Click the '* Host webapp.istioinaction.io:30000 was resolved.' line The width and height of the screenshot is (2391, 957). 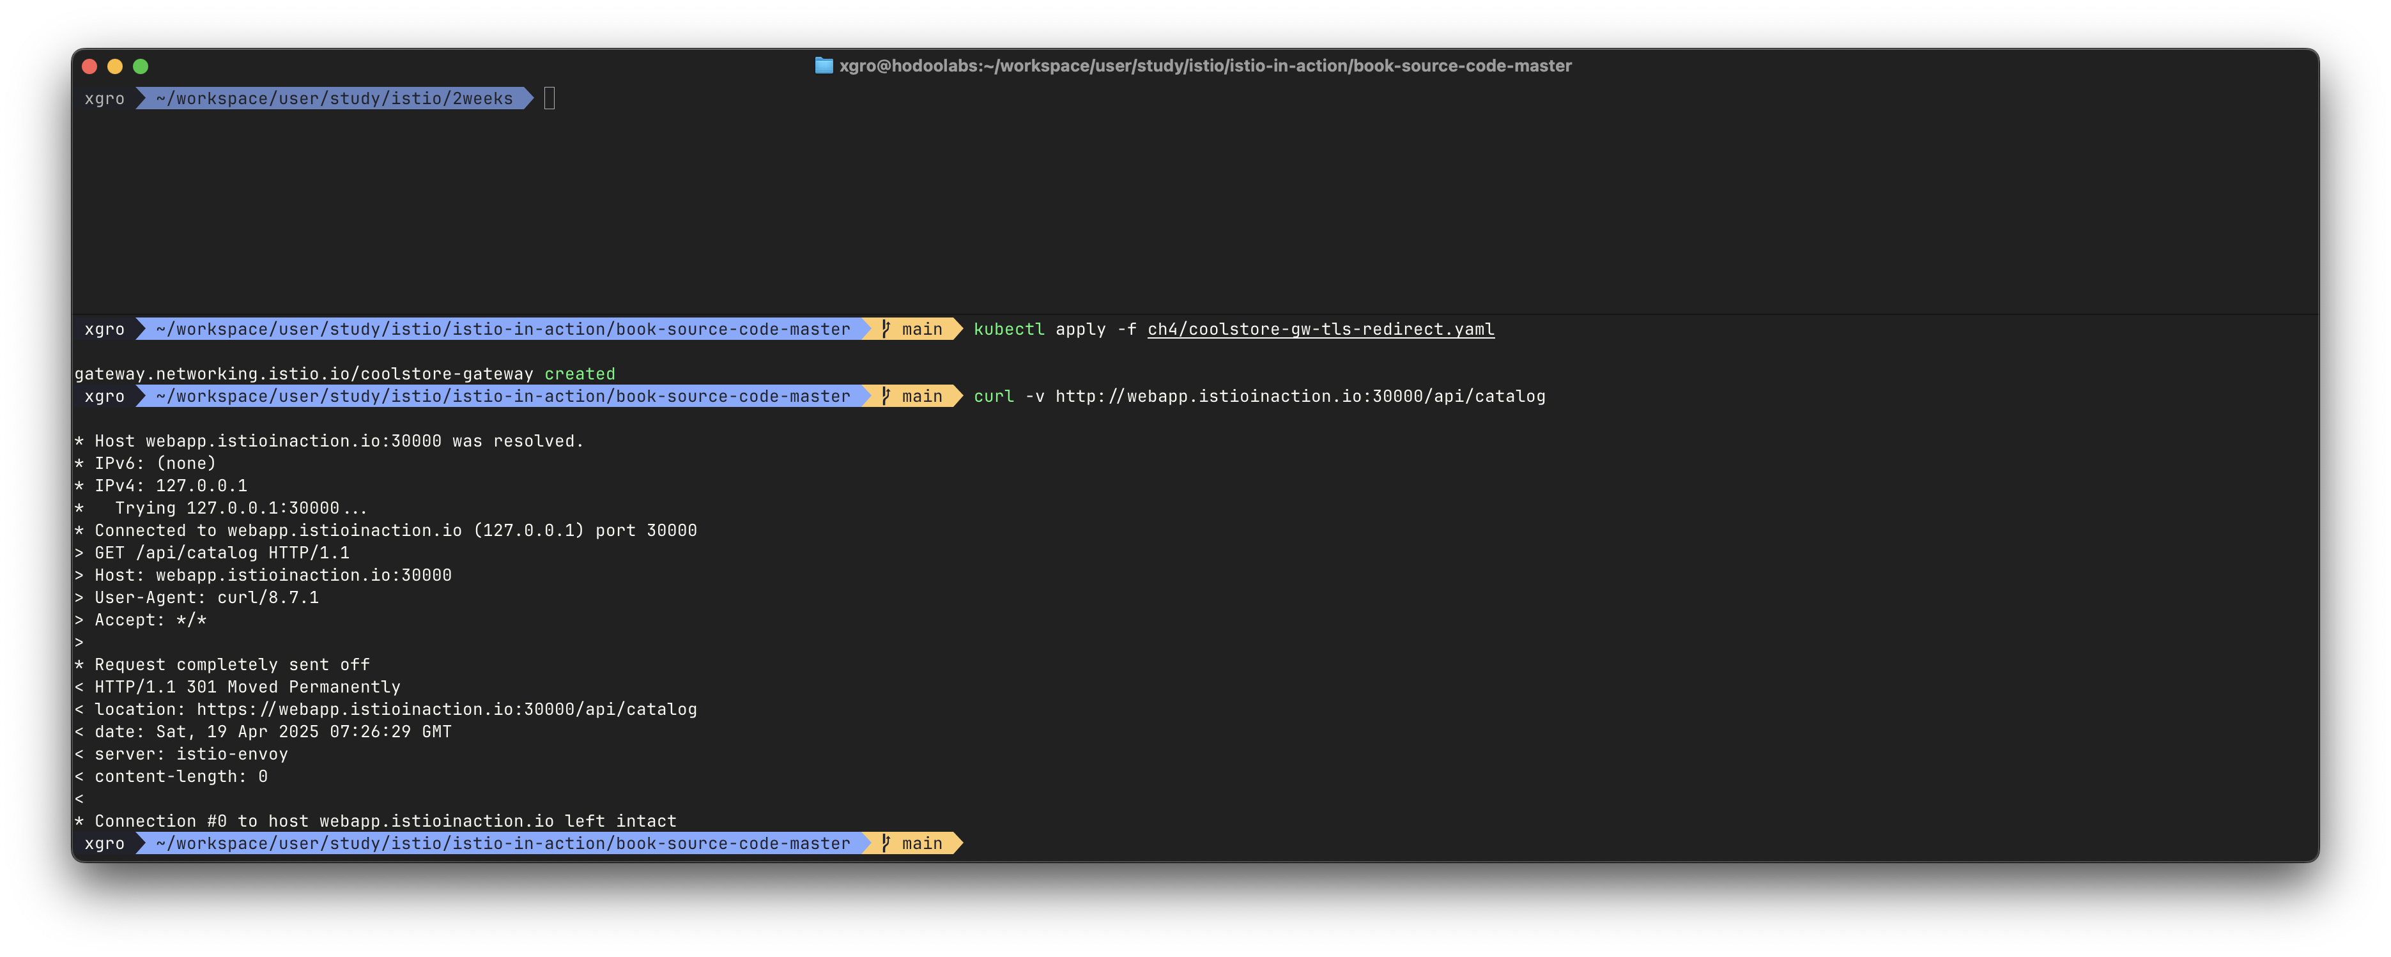coord(328,441)
